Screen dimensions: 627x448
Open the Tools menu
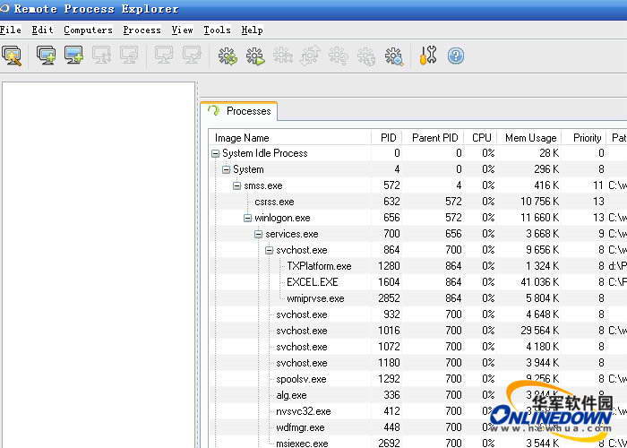217,30
